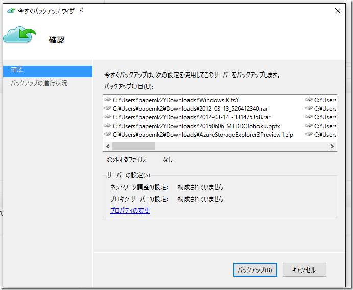Select the 確認 step in sidebar
The image size is (353, 290).
(48, 71)
